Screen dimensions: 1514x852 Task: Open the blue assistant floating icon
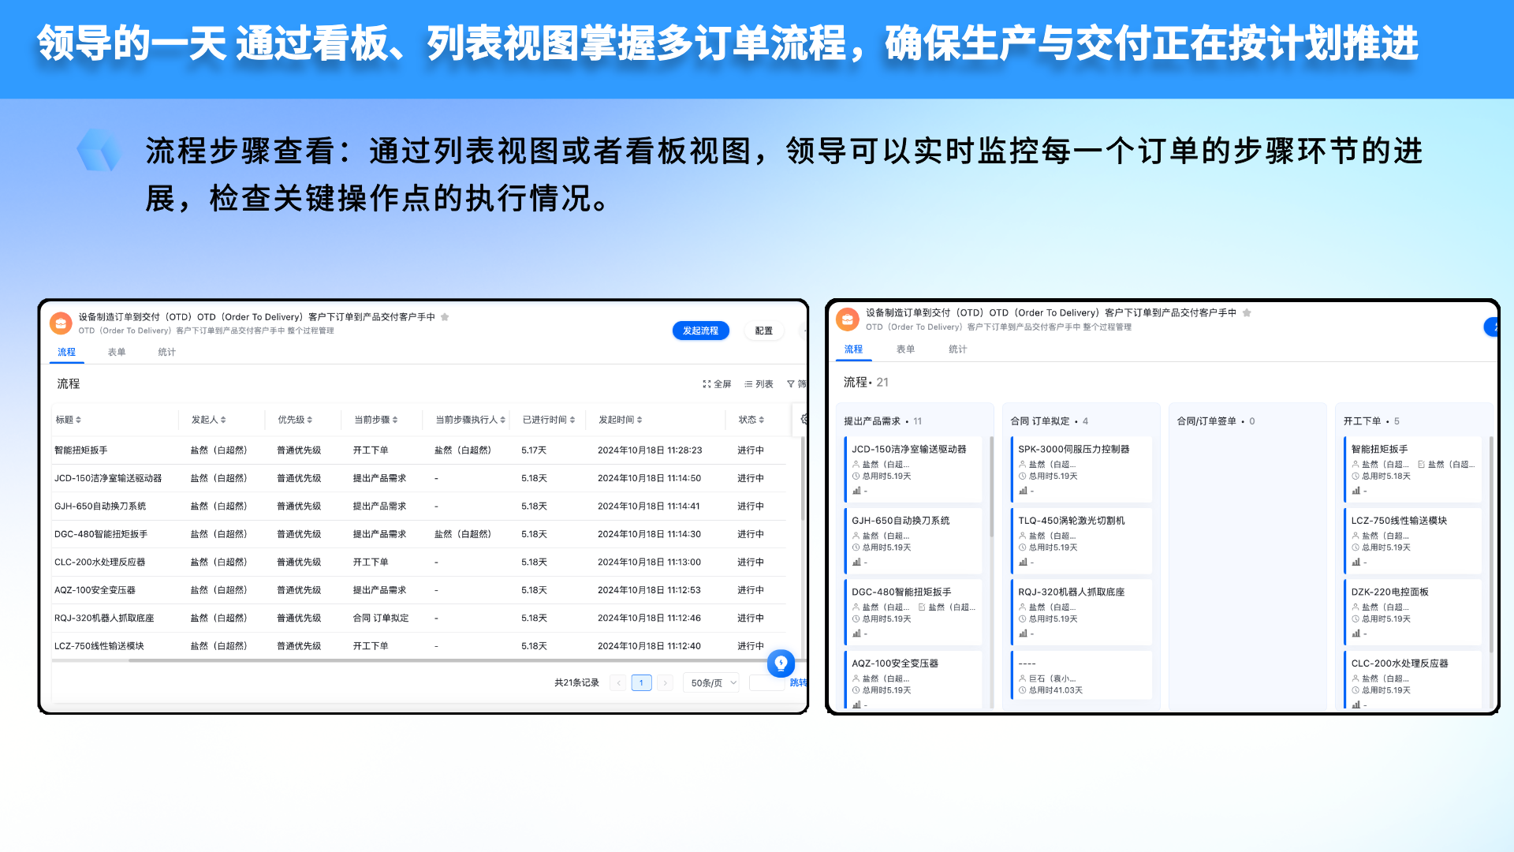(x=781, y=663)
